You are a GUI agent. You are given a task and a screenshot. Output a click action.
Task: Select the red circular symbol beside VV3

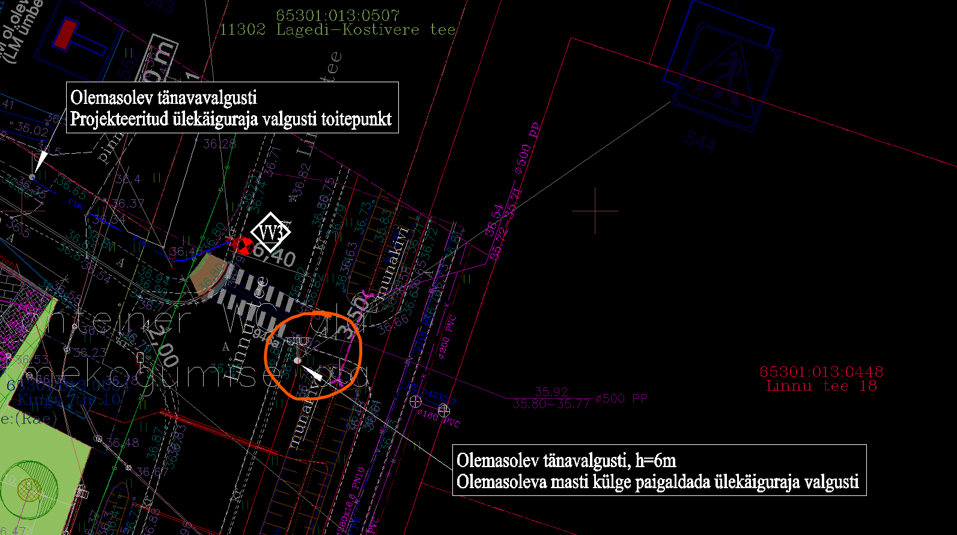pos(243,244)
